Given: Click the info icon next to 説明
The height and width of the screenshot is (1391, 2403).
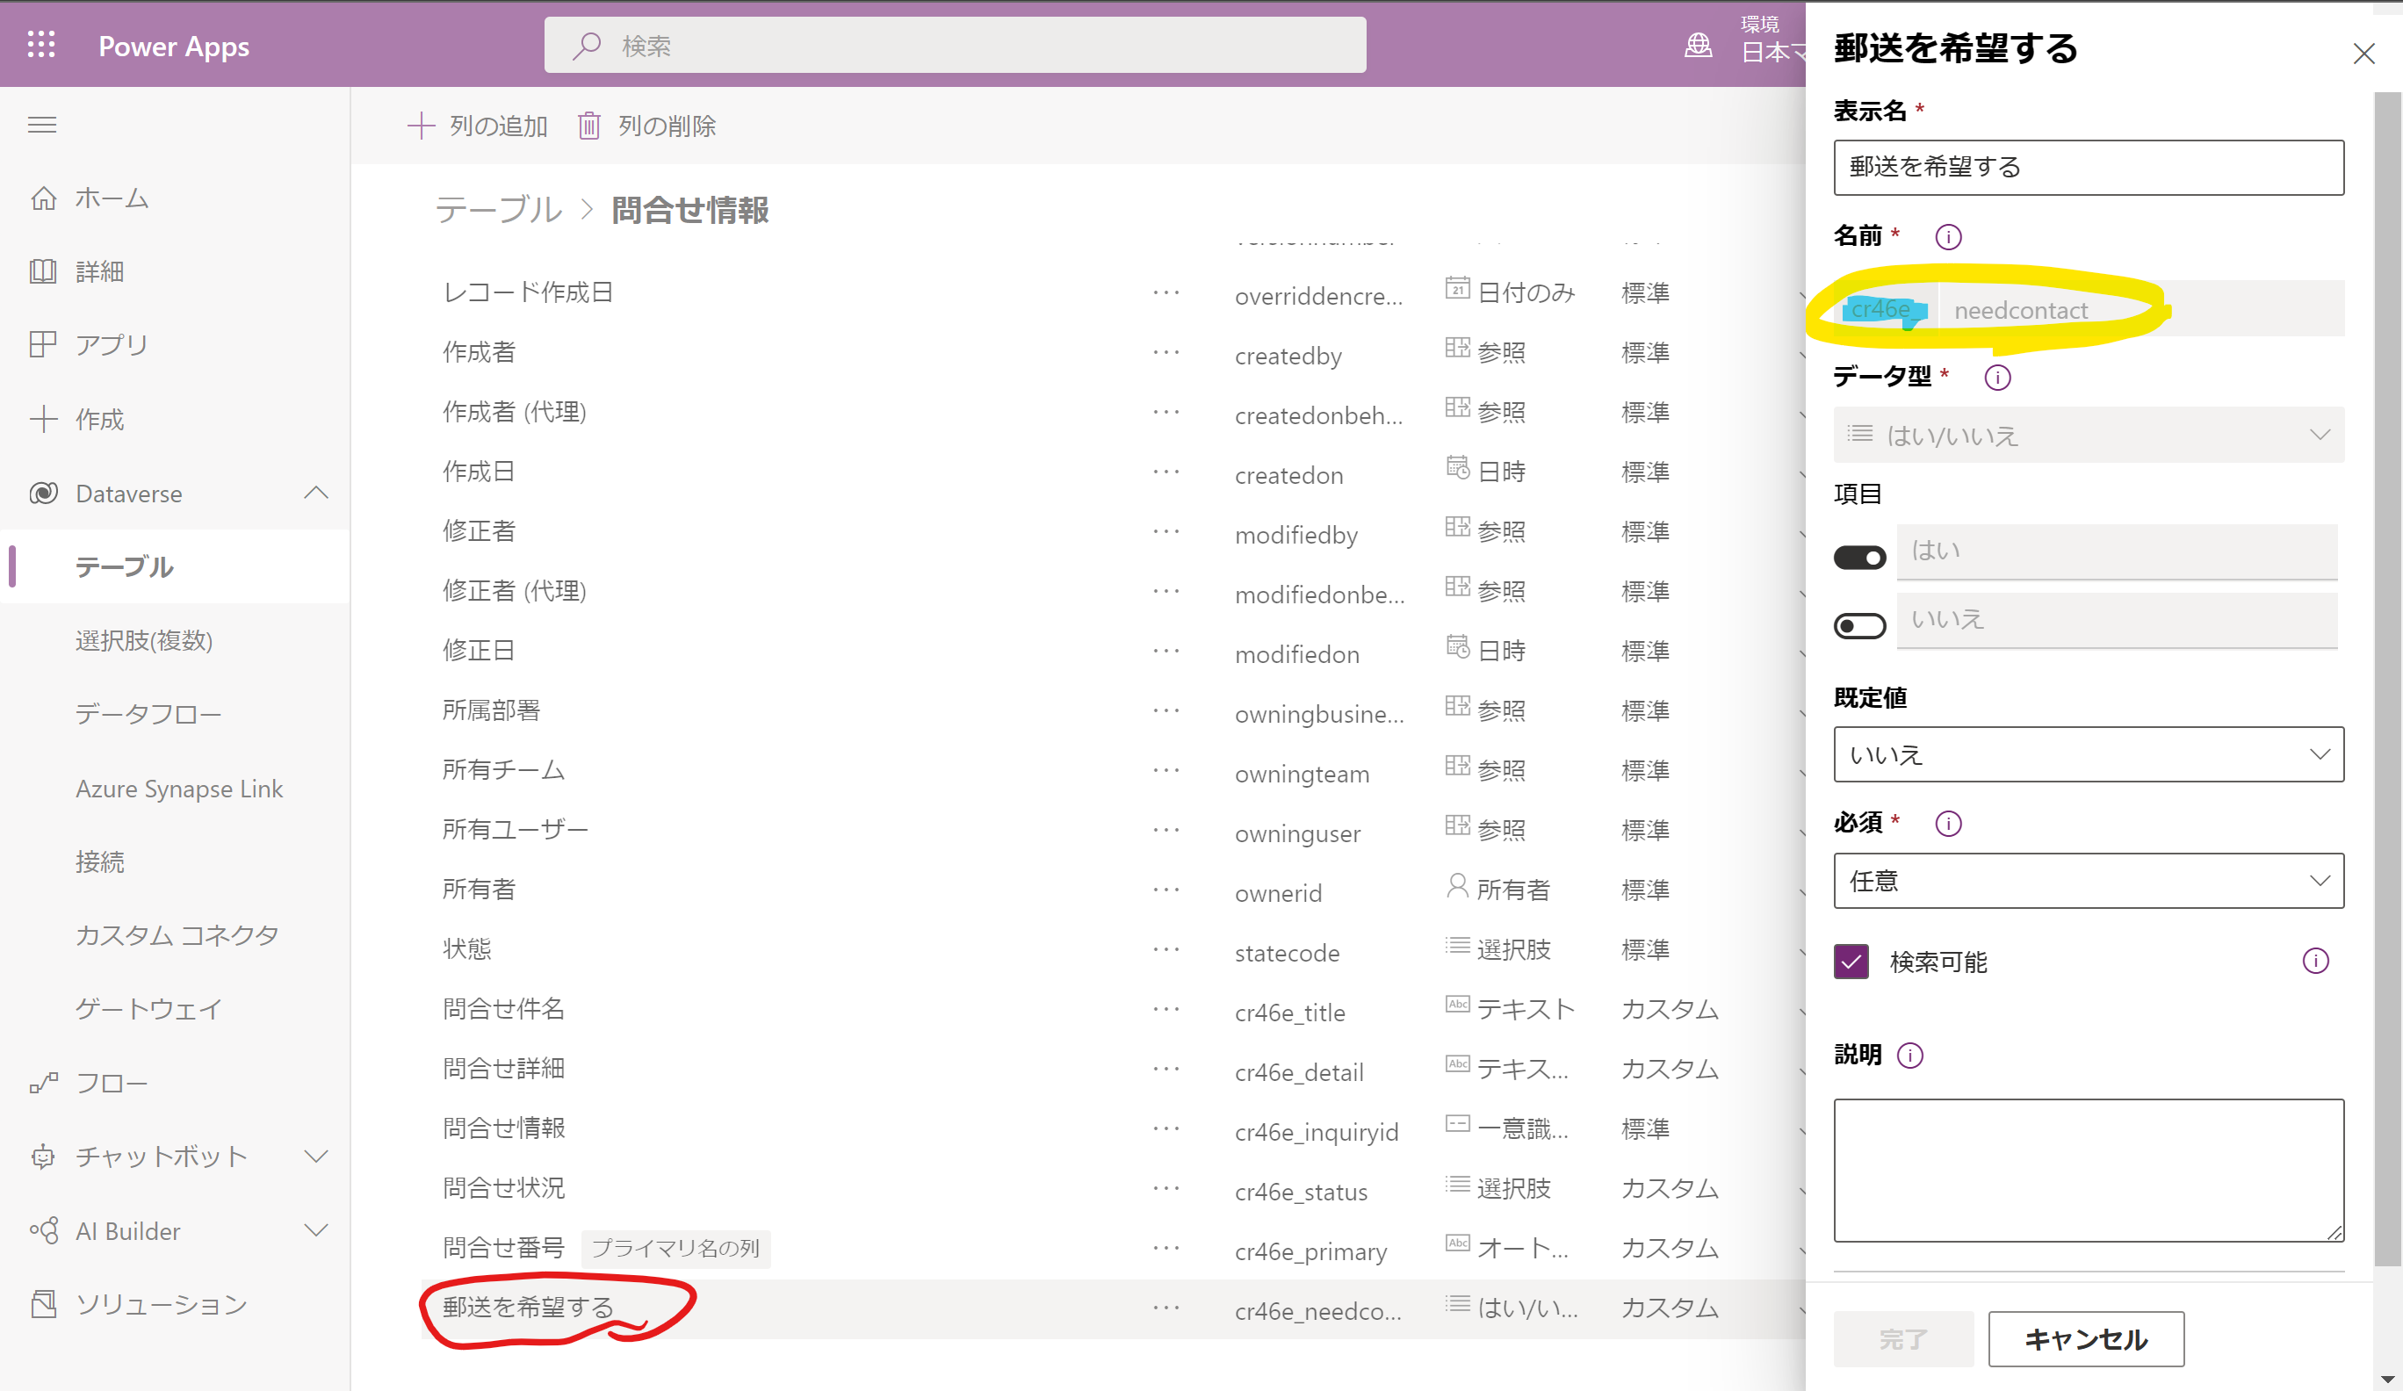Looking at the screenshot, I should [1910, 1056].
